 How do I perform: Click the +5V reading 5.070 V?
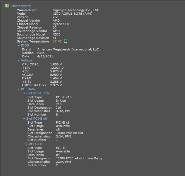click(56, 71)
